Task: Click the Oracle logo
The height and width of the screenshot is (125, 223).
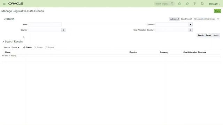Action: tap(16, 3)
